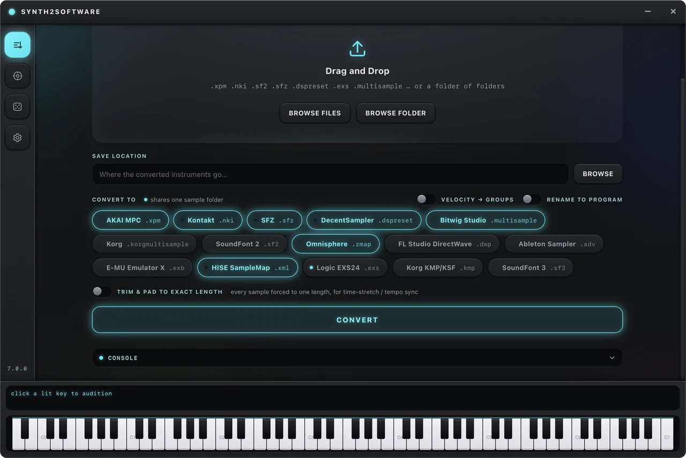Click Browse Files button
The image size is (686, 458).
[315, 113]
